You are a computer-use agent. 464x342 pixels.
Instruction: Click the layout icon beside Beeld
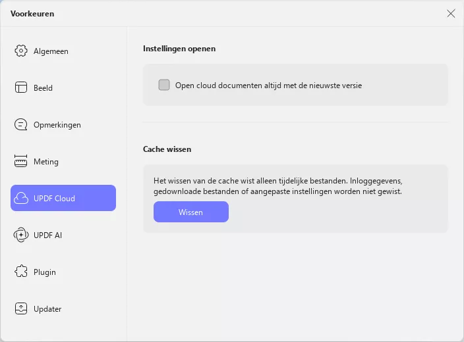pos(20,87)
